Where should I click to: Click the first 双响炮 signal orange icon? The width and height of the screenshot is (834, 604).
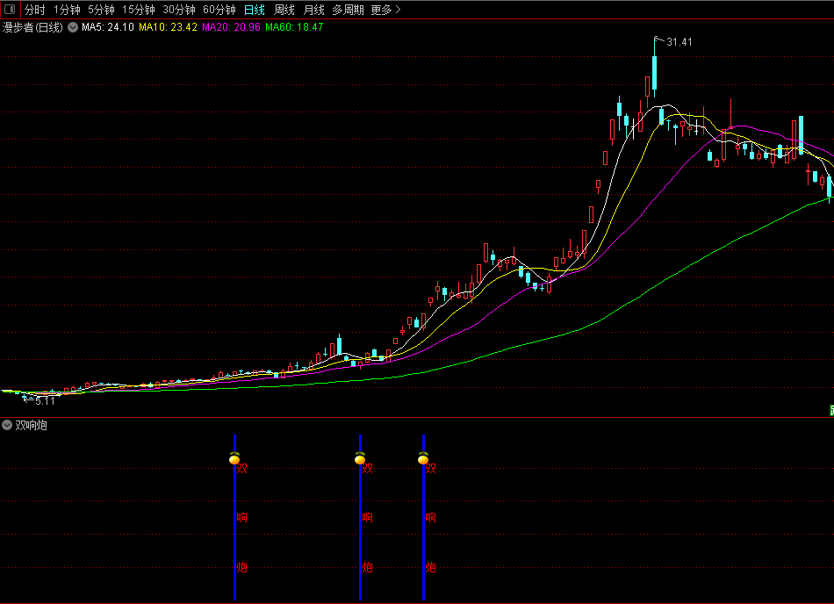pos(234,458)
